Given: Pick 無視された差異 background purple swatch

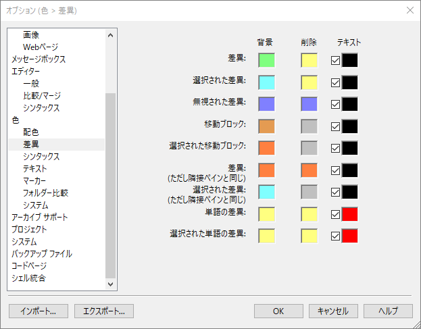Looking at the screenshot, I should [267, 104].
